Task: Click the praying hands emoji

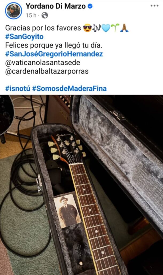Action: click(124, 28)
